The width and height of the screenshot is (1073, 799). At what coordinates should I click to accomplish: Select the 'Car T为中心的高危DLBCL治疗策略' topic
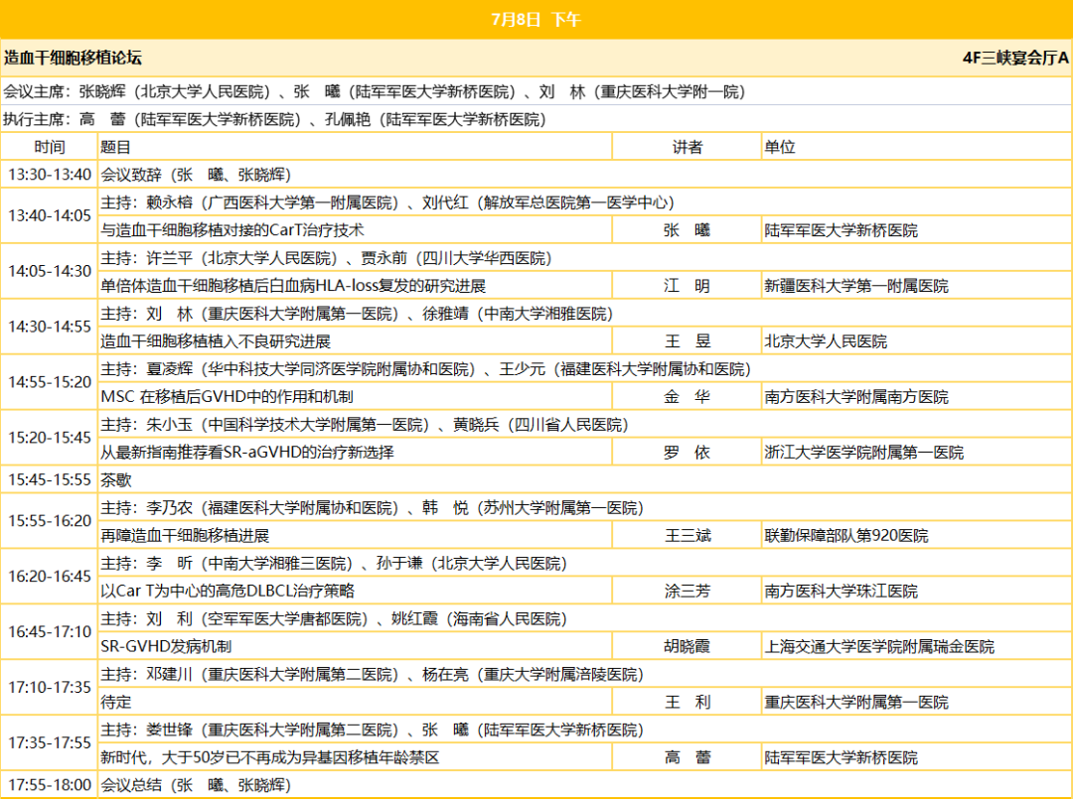tap(355, 591)
